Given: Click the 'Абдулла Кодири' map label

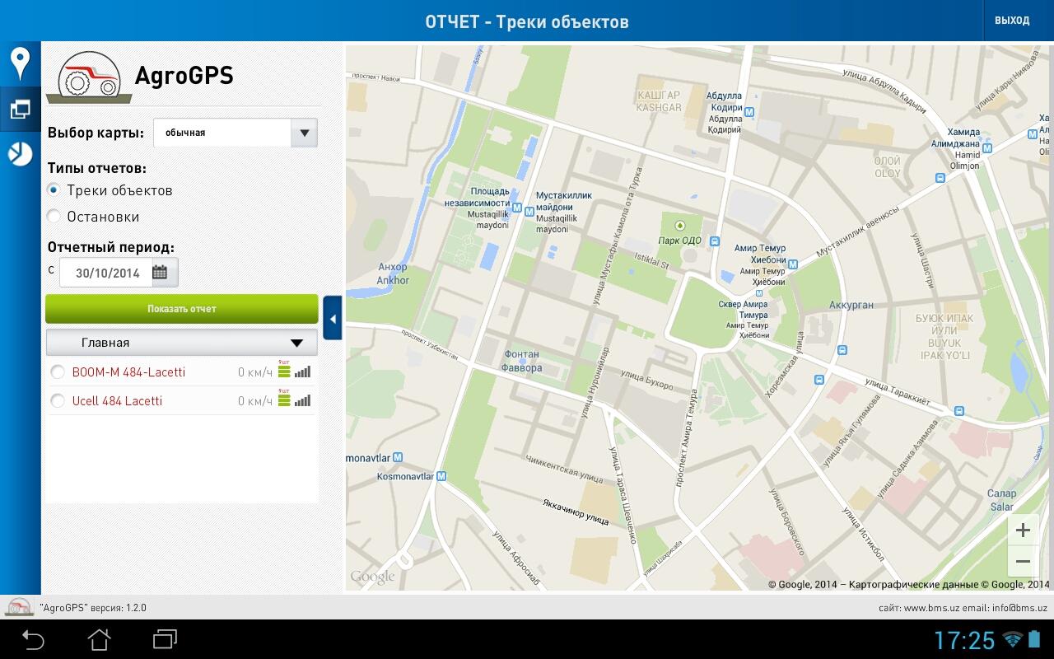Looking at the screenshot, I should pos(725,102).
